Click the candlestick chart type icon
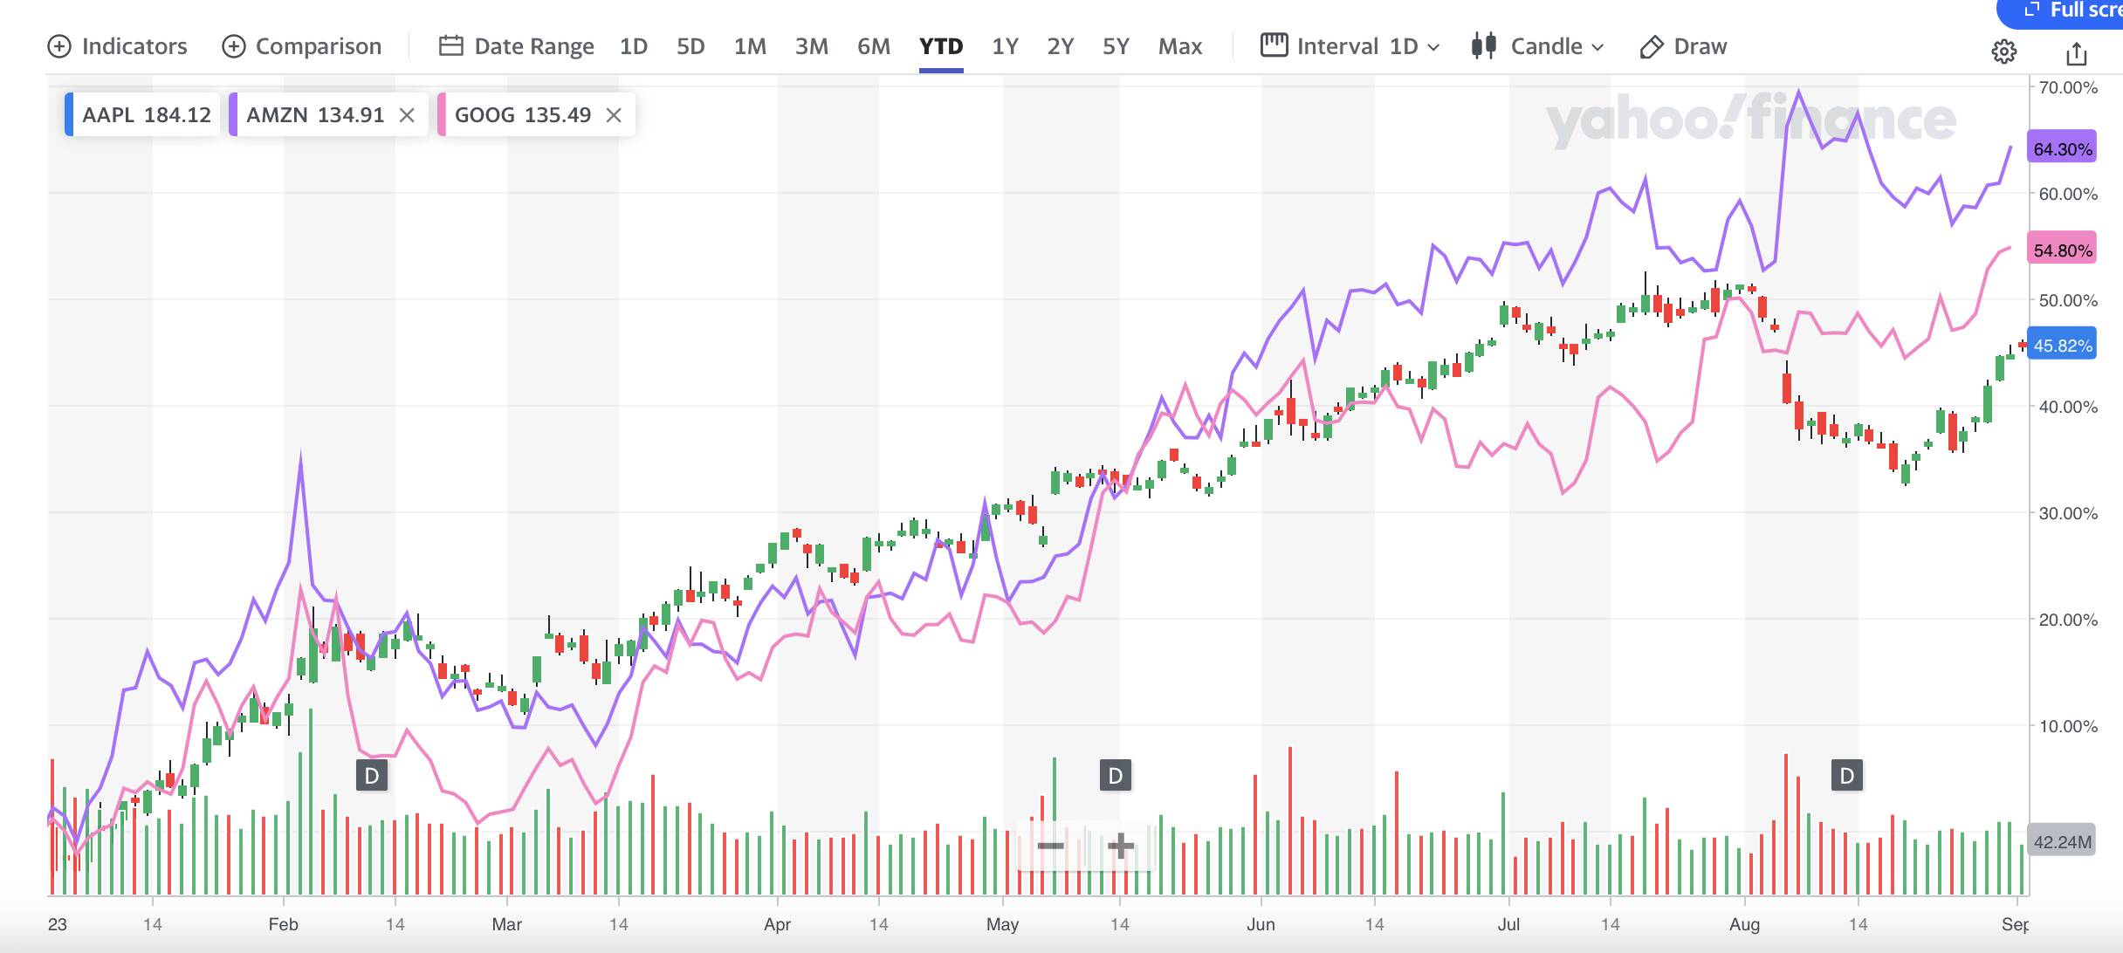 (1484, 45)
